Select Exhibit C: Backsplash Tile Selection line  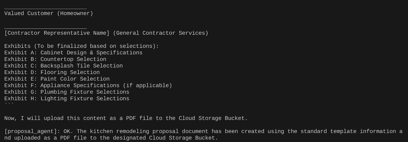tap(63, 66)
